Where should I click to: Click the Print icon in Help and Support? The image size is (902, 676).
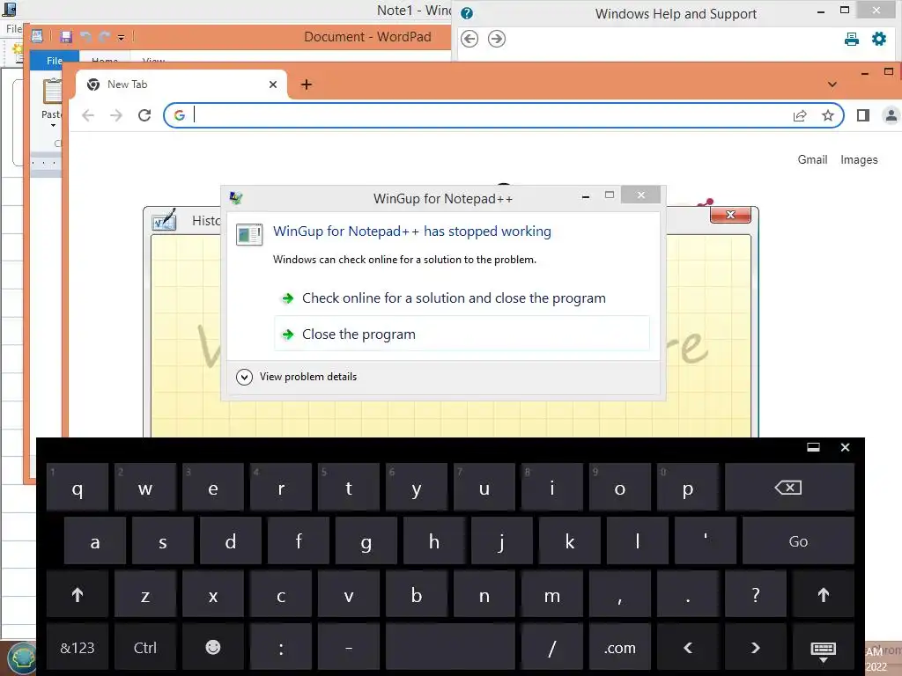coord(852,39)
